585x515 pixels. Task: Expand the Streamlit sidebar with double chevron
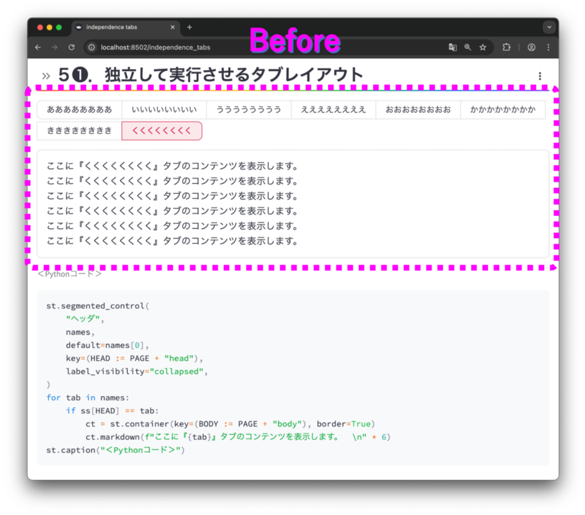[46, 76]
